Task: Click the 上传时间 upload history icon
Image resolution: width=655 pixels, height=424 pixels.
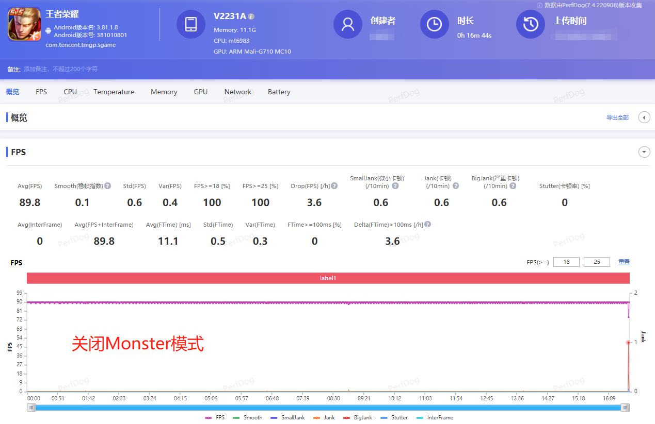Action: [530, 24]
